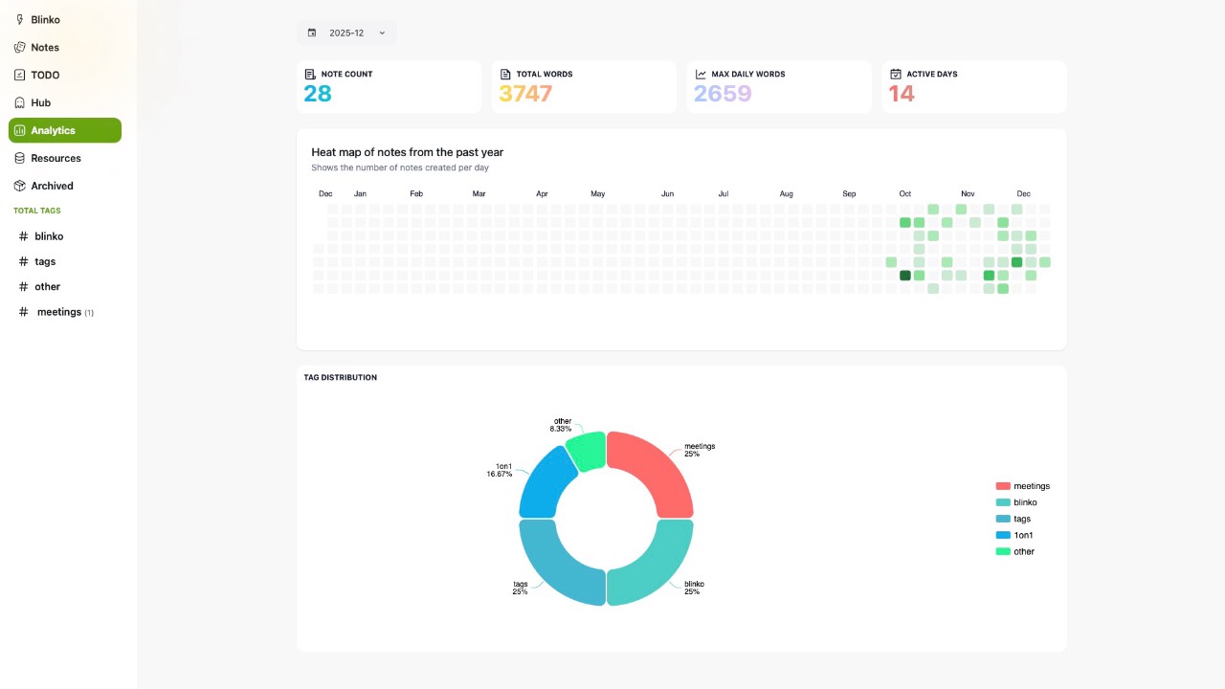
Task: Click the TODO checklist icon
Action: pyautogui.click(x=20, y=75)
